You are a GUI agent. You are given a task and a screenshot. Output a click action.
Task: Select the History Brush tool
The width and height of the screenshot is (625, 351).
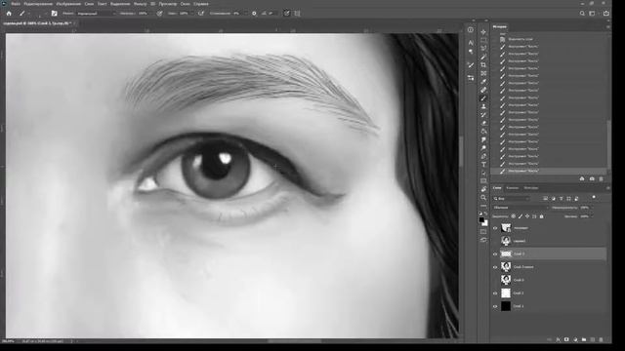[x=483, y=115]
